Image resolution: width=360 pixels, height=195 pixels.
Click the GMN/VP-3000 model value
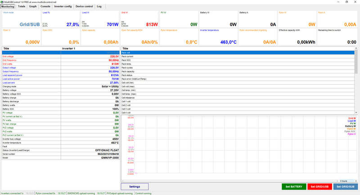110,158
